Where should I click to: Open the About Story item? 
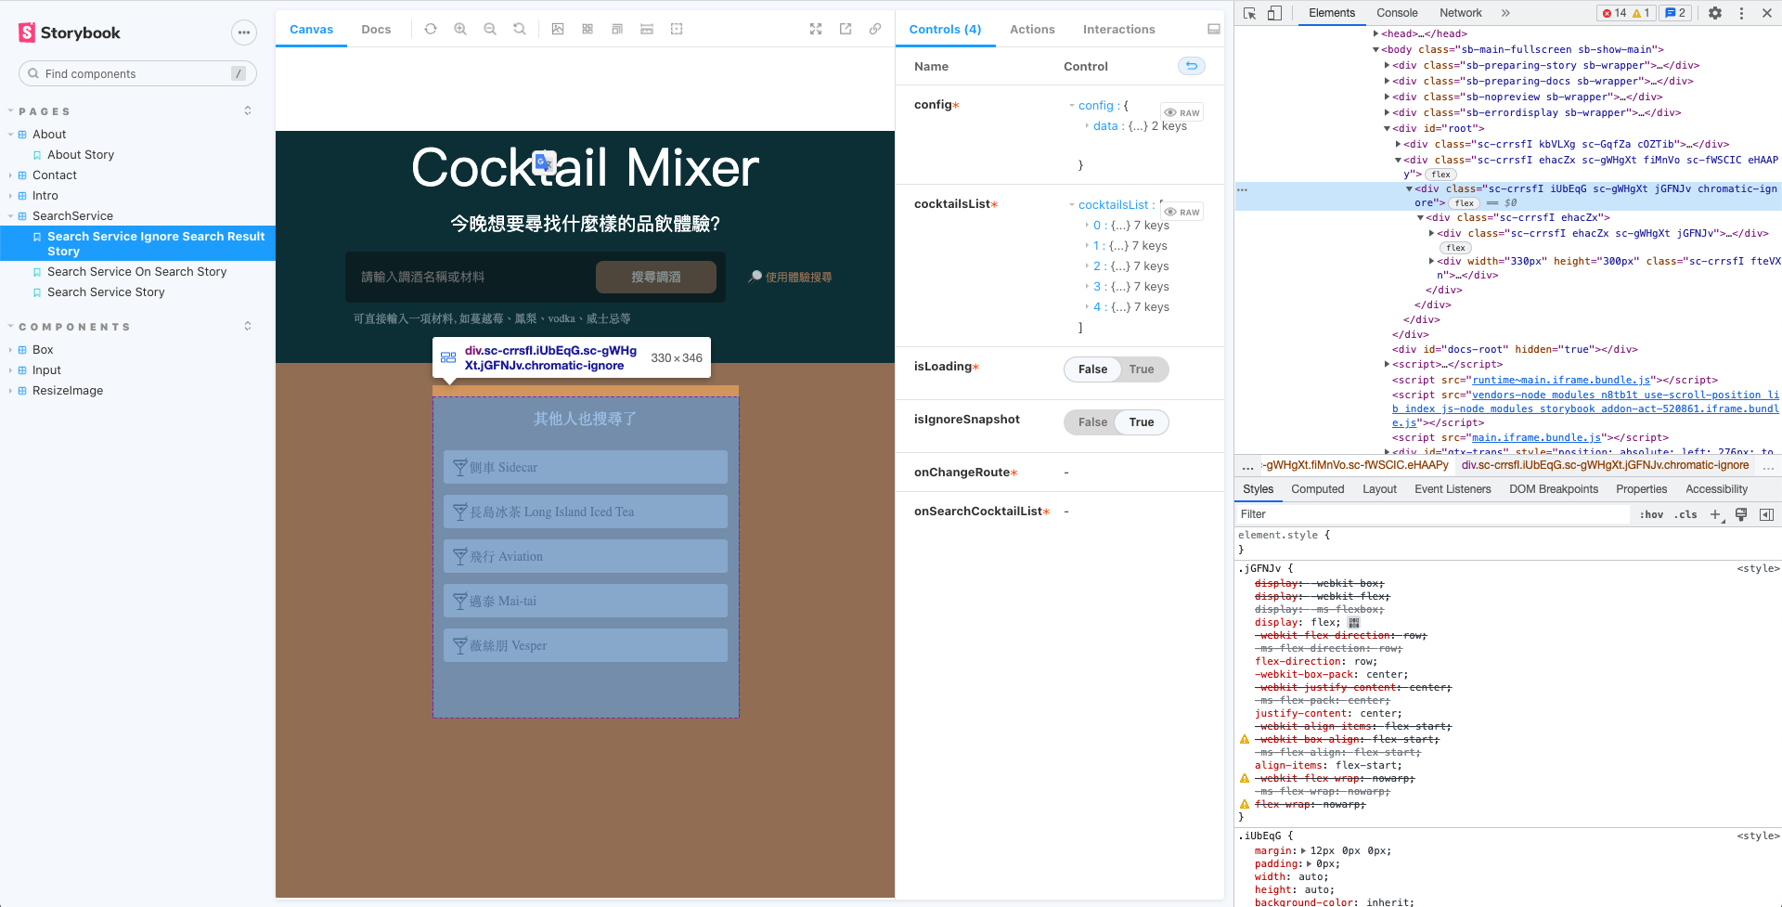point(81,155)
